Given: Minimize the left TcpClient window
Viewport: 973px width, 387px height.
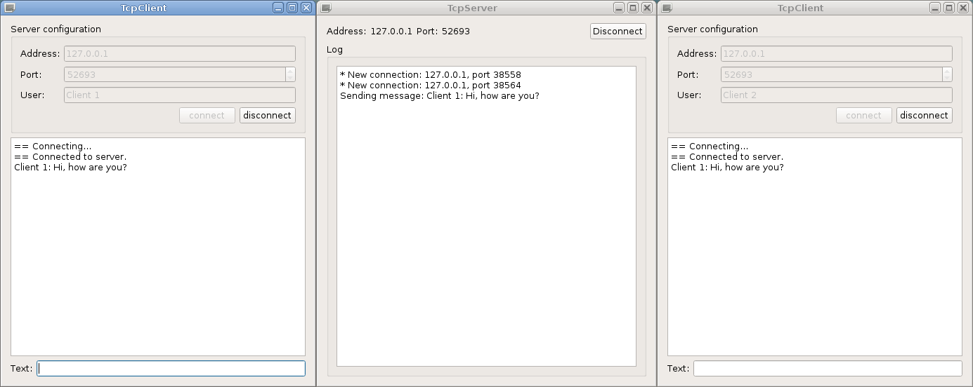Looking at the screenshot, I should pyautogui.click(x=279, y=8).
